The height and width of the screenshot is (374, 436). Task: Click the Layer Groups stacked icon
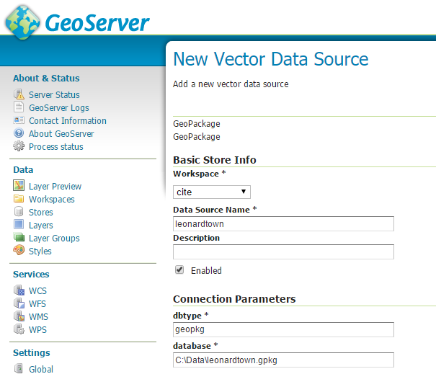pos(19,237)
